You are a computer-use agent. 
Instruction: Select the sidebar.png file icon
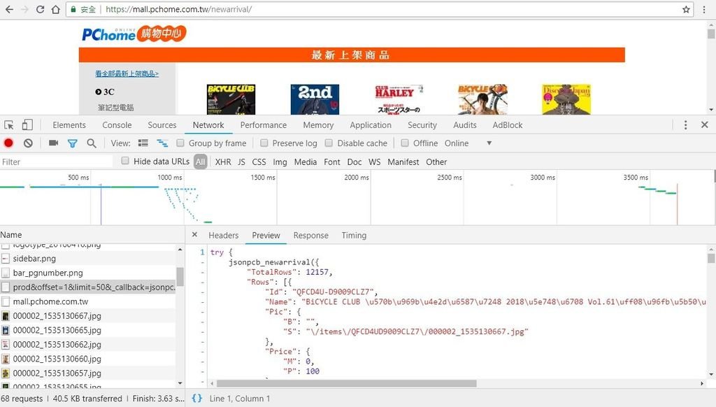[6, 259]
